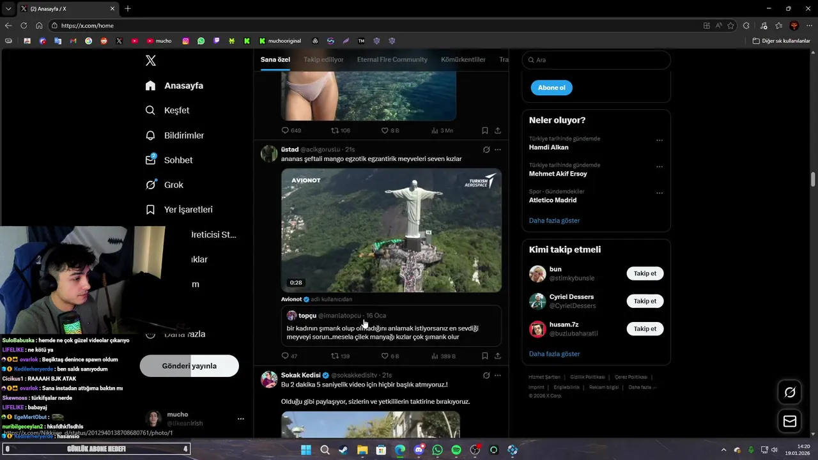Open the Windows Start menu
Image resolution: width=818 pixels, height=460 pixels.
click(x=305, y=450)
